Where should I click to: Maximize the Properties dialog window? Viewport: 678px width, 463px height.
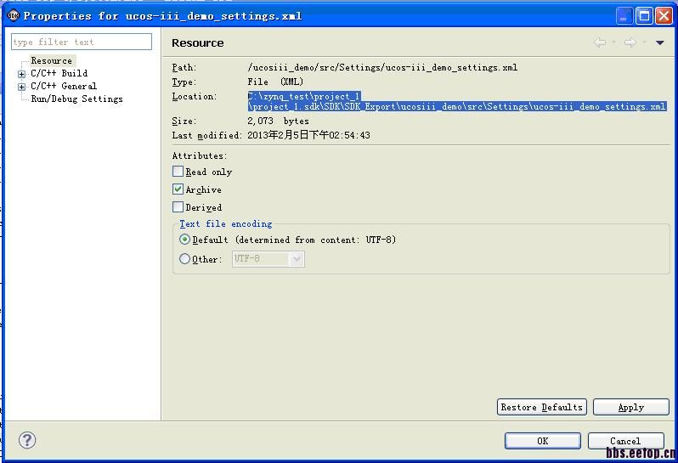tap(644, 16)
